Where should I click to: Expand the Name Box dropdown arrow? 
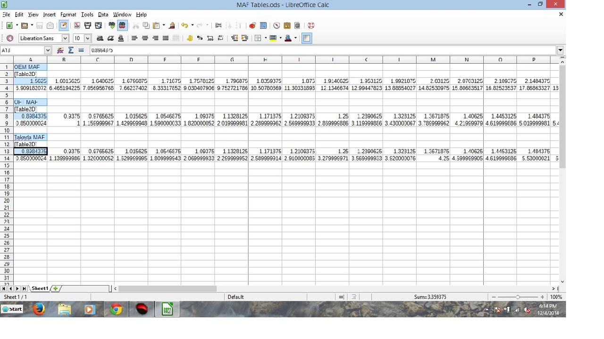click(48, 50)
